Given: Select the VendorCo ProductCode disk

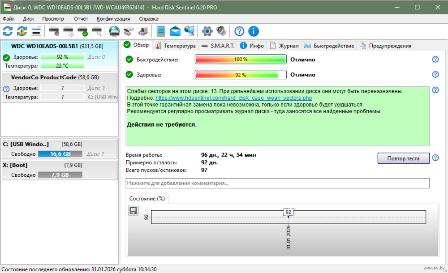Looking at the screenshot, I should click(44, 77).
